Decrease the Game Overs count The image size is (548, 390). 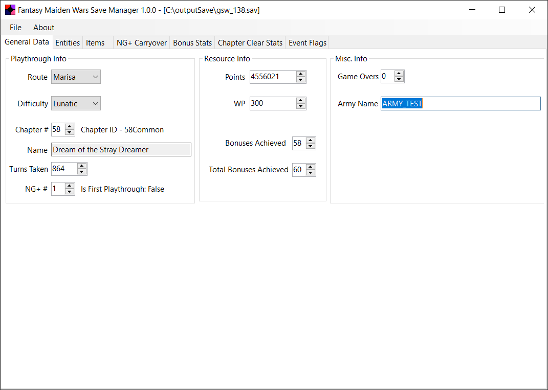point(399,79)
